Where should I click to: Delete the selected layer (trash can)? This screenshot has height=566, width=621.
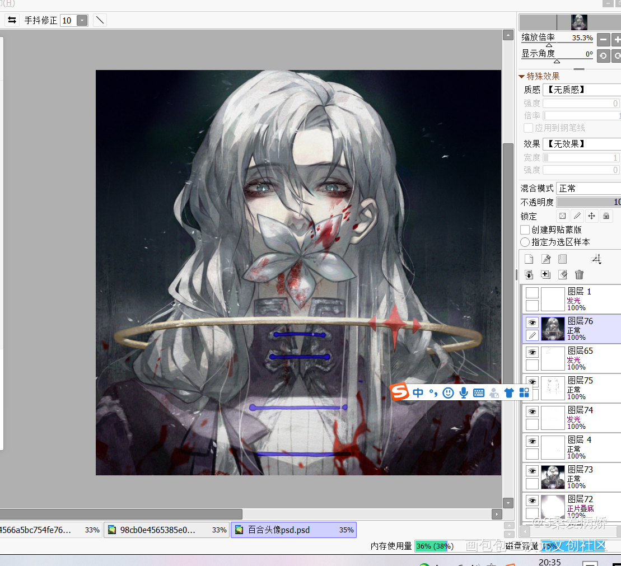pyautogui.click(x=579, y=274)
